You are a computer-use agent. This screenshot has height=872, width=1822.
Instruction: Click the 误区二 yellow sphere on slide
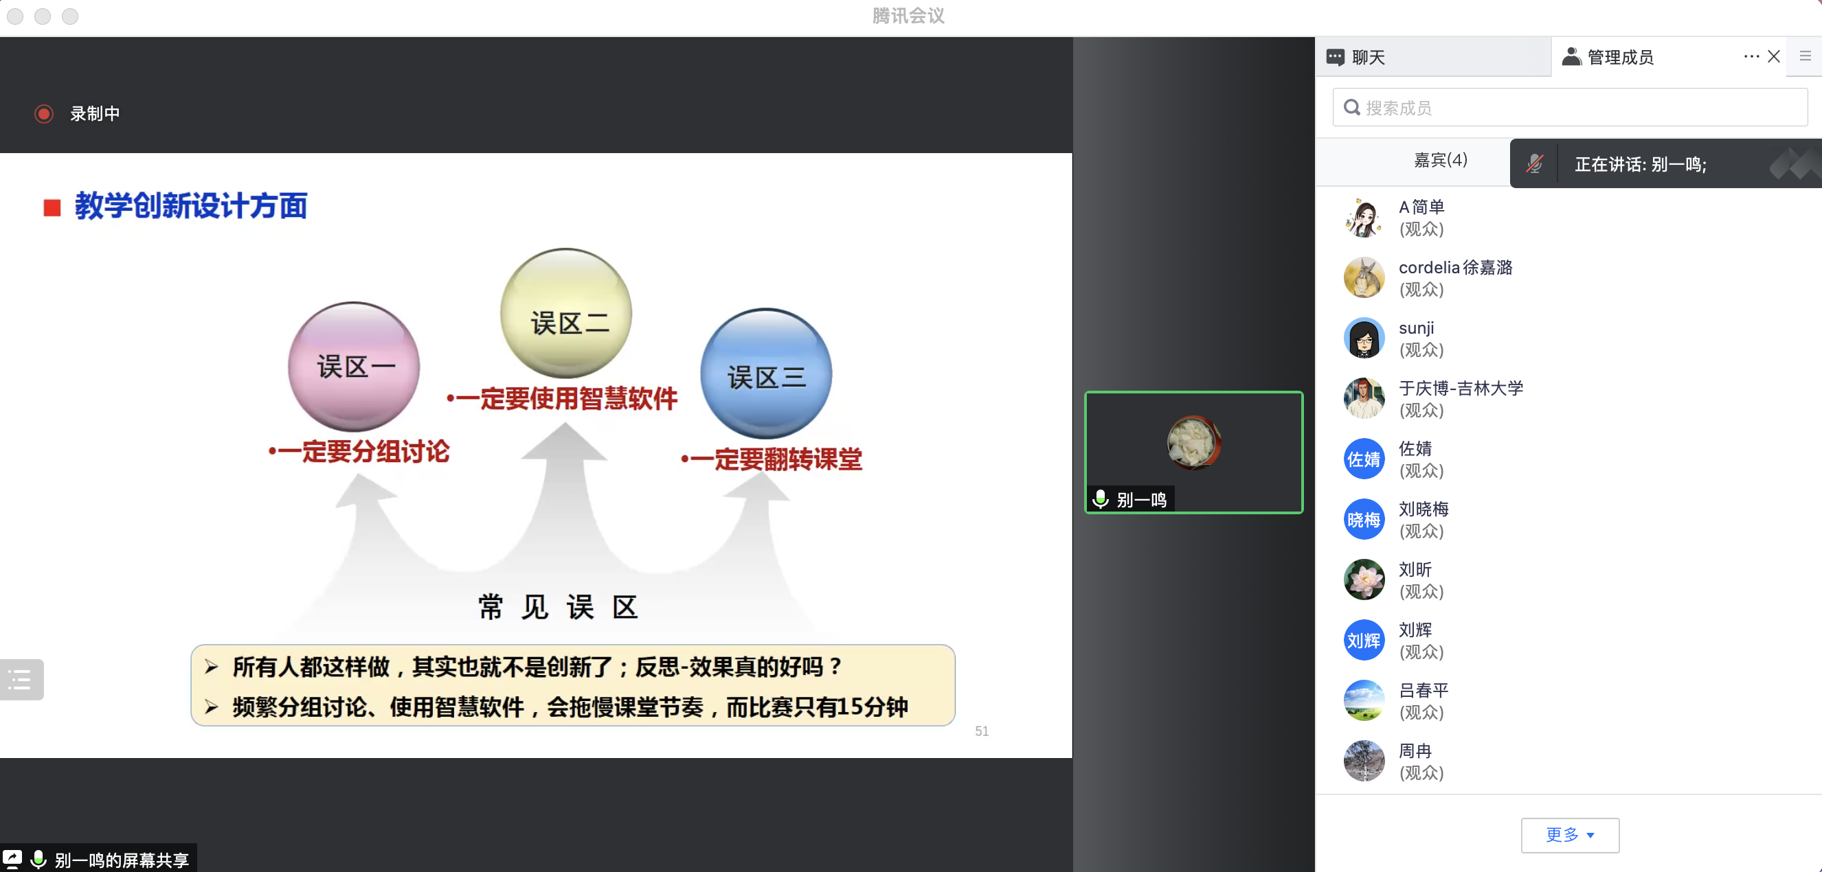tap(566, 313)
